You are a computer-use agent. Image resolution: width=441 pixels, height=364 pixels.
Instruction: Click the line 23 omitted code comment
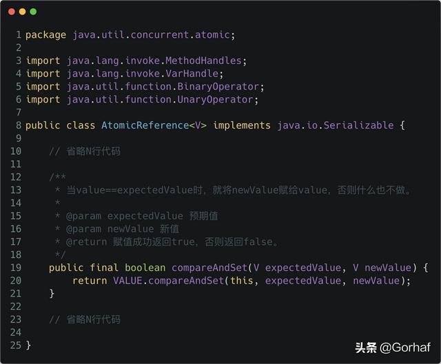click(85, 319)
